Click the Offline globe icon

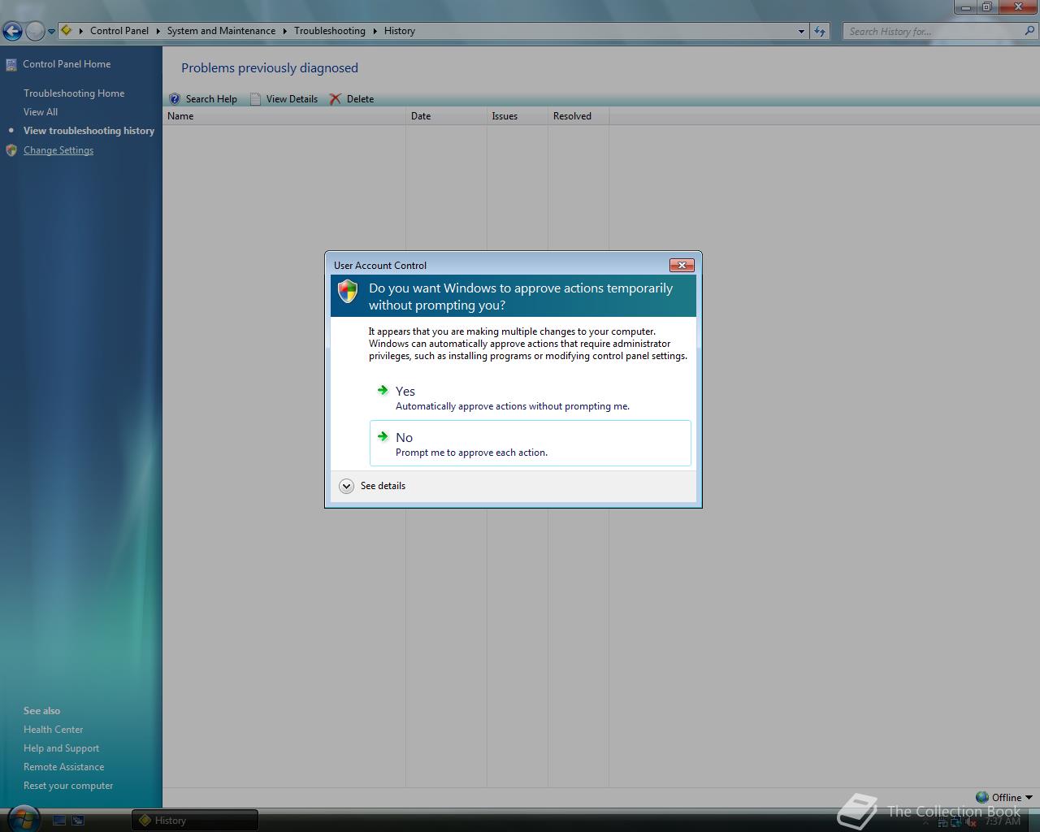[982, 797]
